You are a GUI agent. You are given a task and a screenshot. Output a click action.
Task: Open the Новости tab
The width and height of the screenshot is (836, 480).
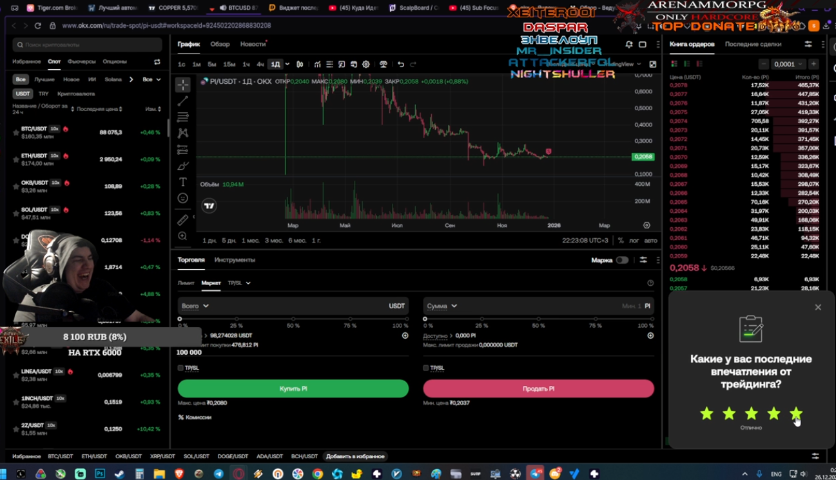pos(253,45)
